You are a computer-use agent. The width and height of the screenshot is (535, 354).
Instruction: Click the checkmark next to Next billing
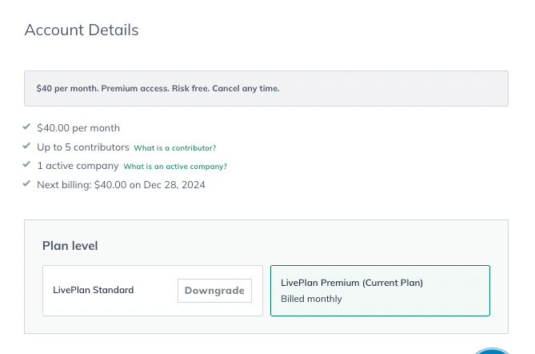click(x=27, y=183)
